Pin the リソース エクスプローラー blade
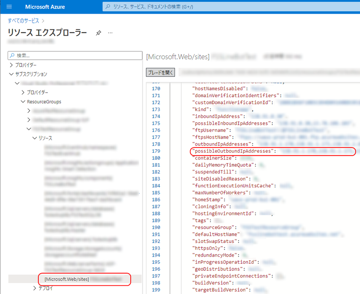The width and height of the screenshot is (360, 294). 99,33
